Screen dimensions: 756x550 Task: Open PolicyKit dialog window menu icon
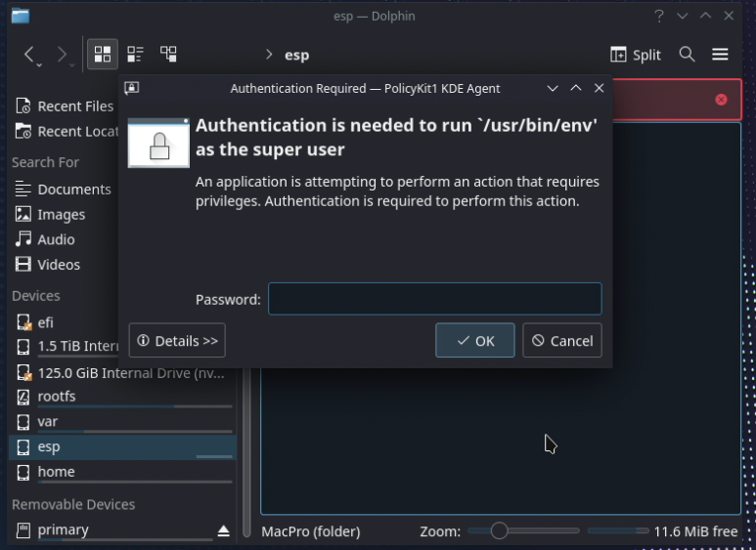coord(132,88)
